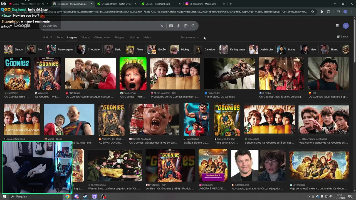Viewport: 356px width, 200px height.
Task: Expand the Ferramentas dropdown
Action: point(189,37)
